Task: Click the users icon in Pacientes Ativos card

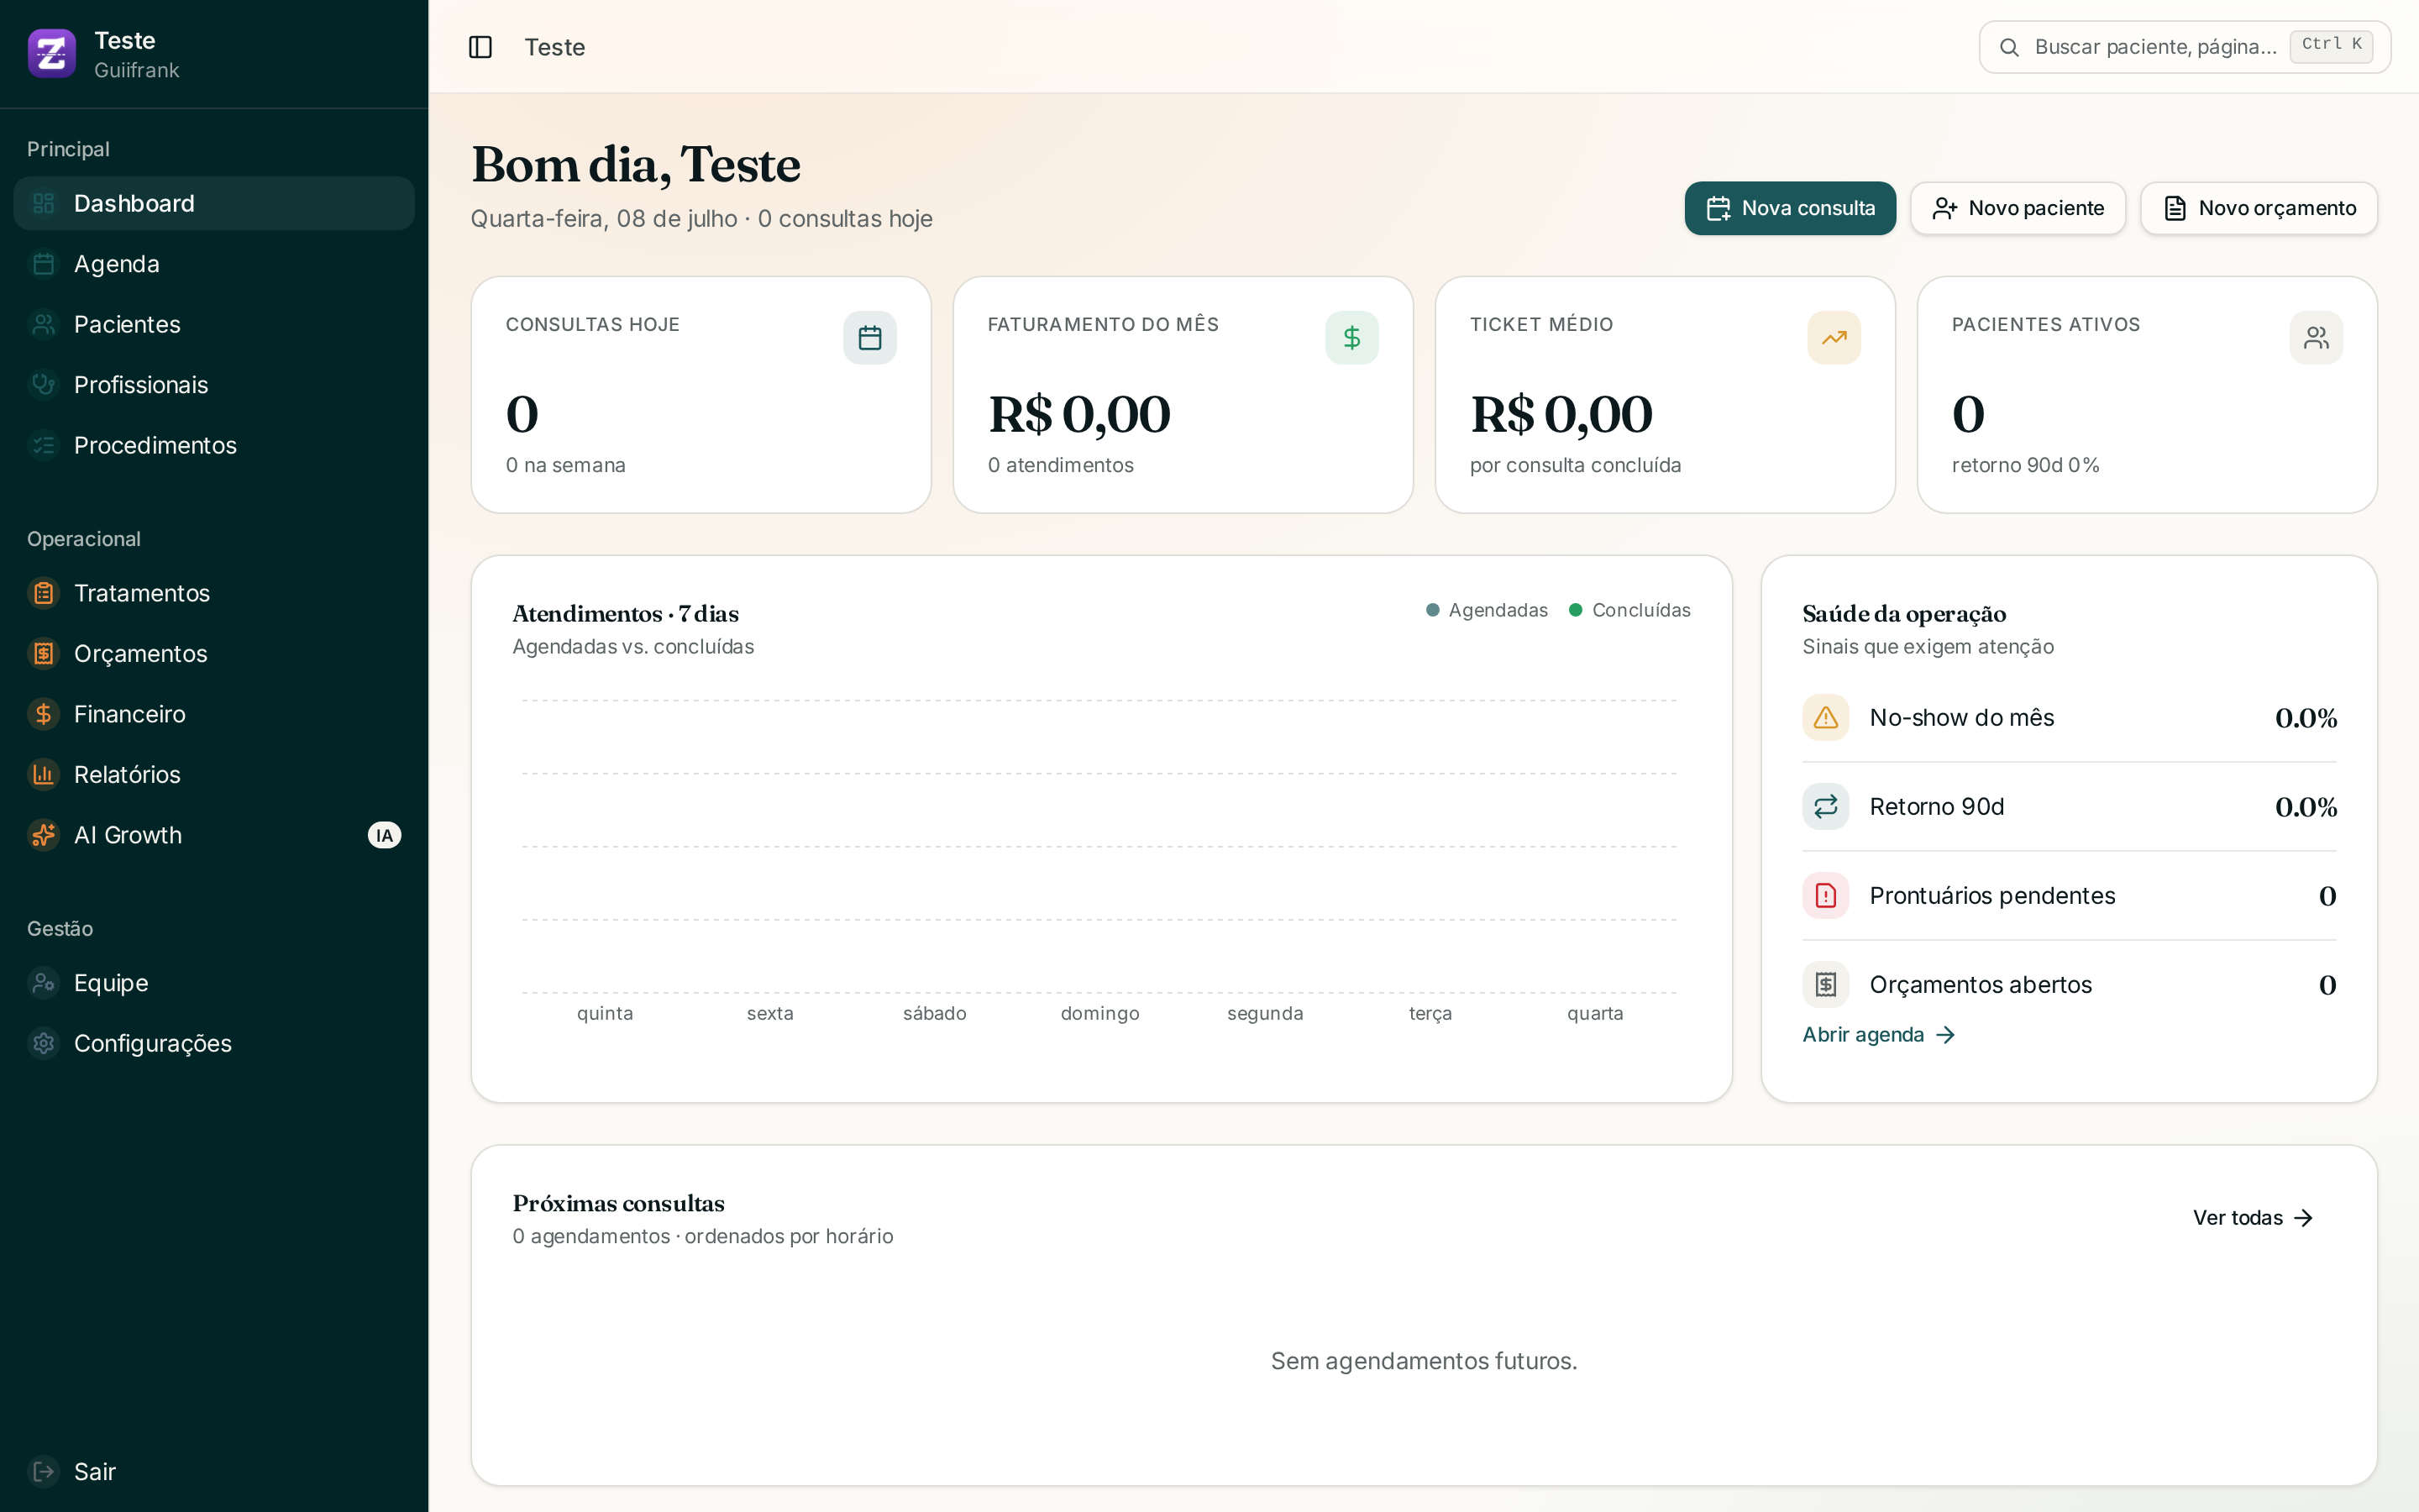Action: pos(2316,338)
